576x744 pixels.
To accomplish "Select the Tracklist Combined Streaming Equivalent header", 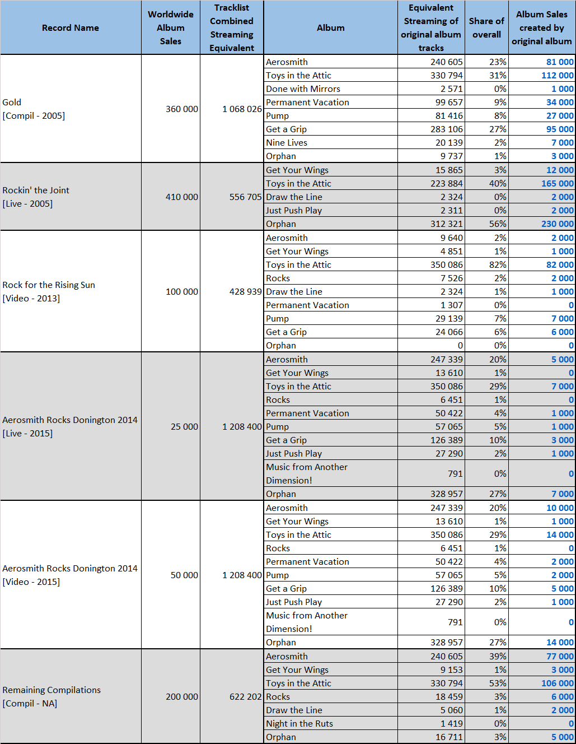I will pyautogui.click(x=232, y=27).
